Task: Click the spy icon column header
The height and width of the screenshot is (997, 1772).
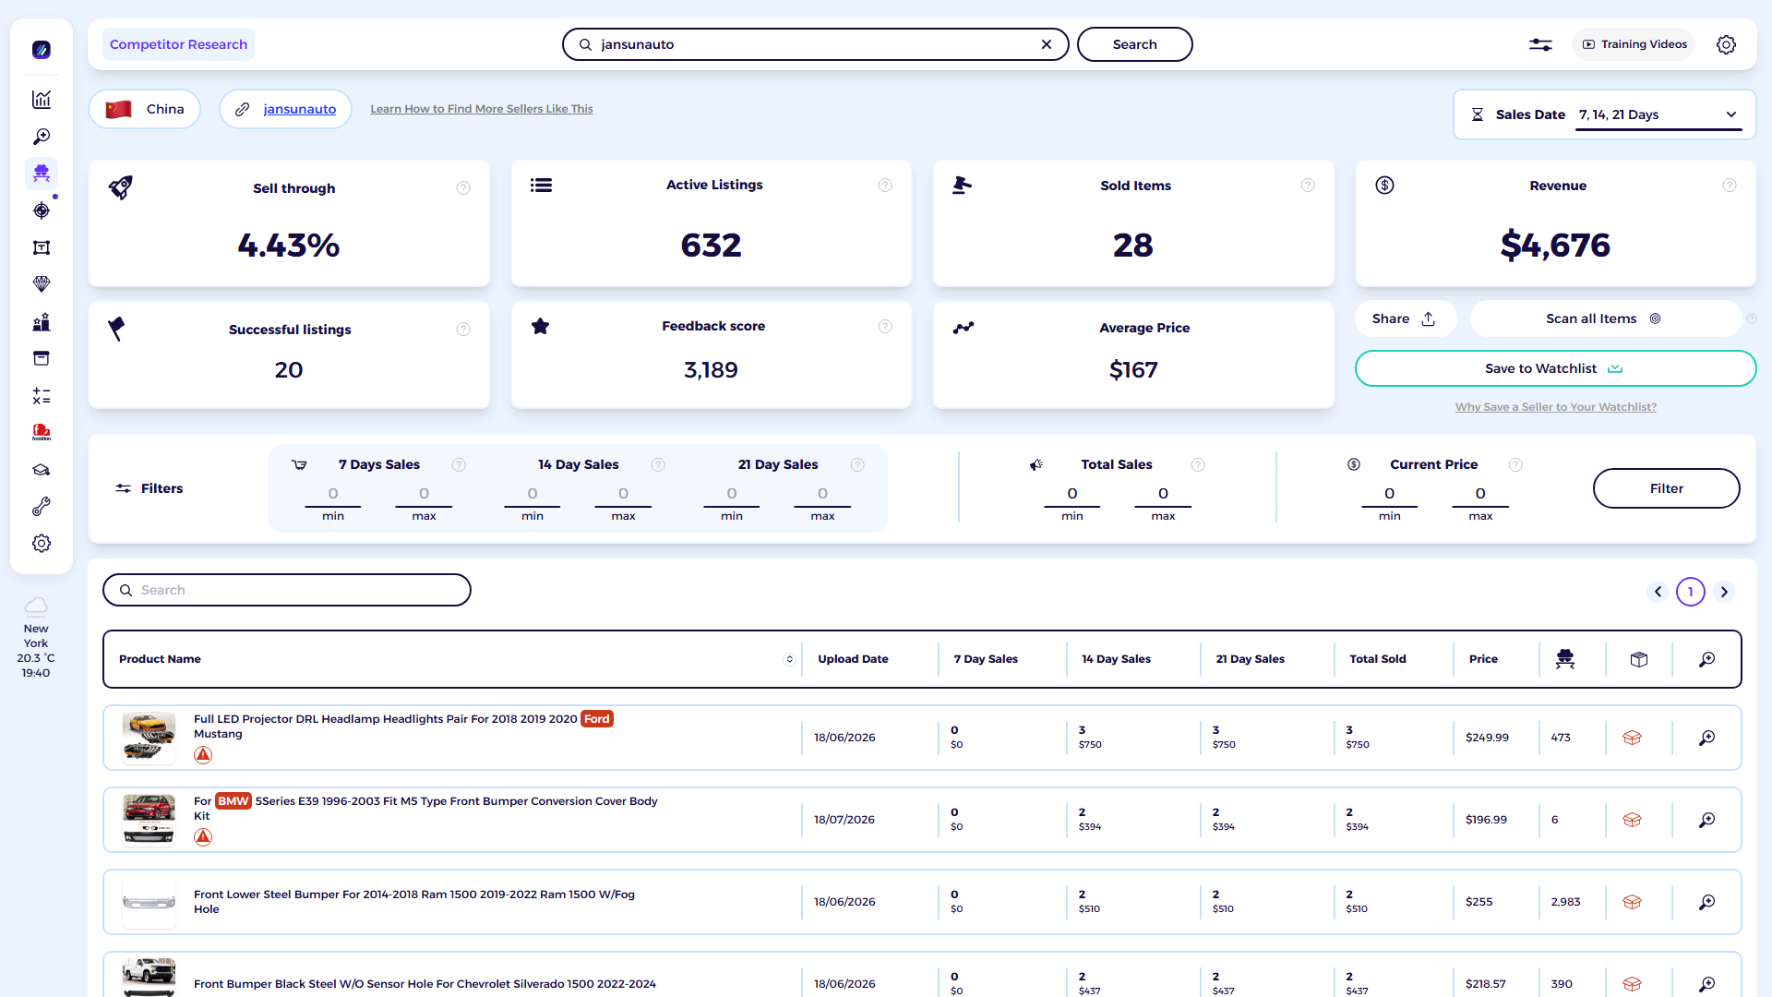Action: coord(1565,659)
